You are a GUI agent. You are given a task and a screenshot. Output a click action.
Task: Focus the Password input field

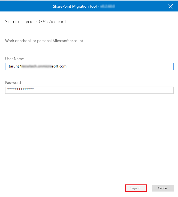(x=89, y=90)
